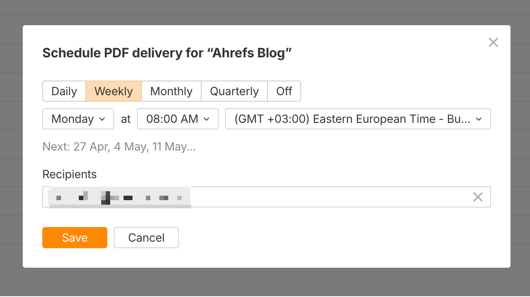The width and height of the screenshot is (530, 297).
Task: Click the Recipients section label
Action: point(70,174)
